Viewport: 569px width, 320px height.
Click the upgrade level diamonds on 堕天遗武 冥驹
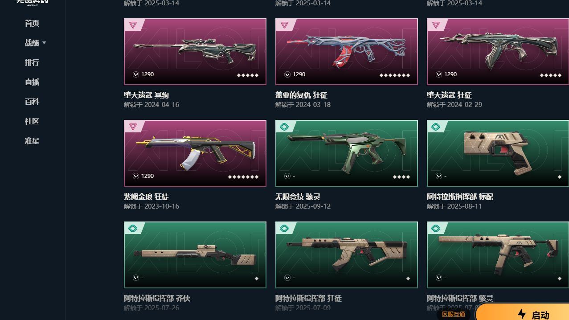coord(248,75)
